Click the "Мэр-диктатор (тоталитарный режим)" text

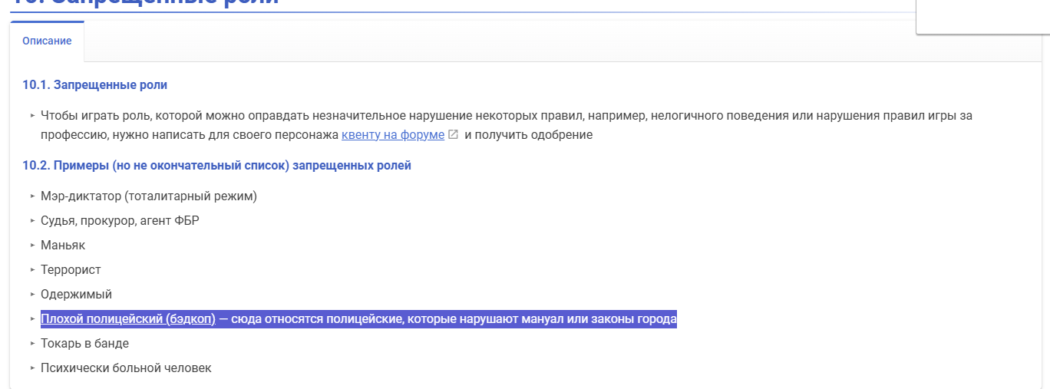(x=149, y=196)
